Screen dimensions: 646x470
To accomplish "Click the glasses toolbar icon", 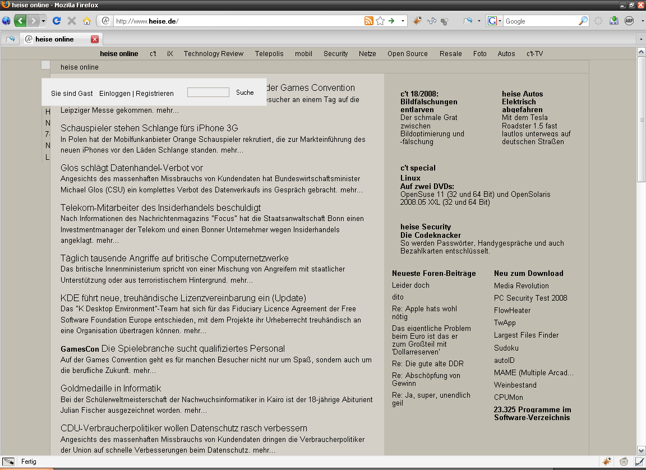I will click(x=431, y=21).
